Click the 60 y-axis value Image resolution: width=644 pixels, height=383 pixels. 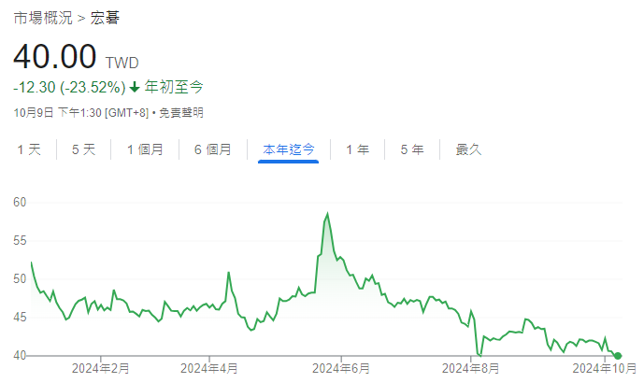20,202
